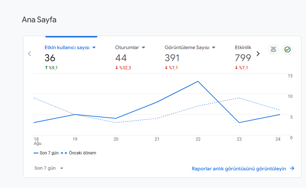Screen dimensions: 306x188
Task: Click the 20 date label on axis
Action: click(116, 139)
